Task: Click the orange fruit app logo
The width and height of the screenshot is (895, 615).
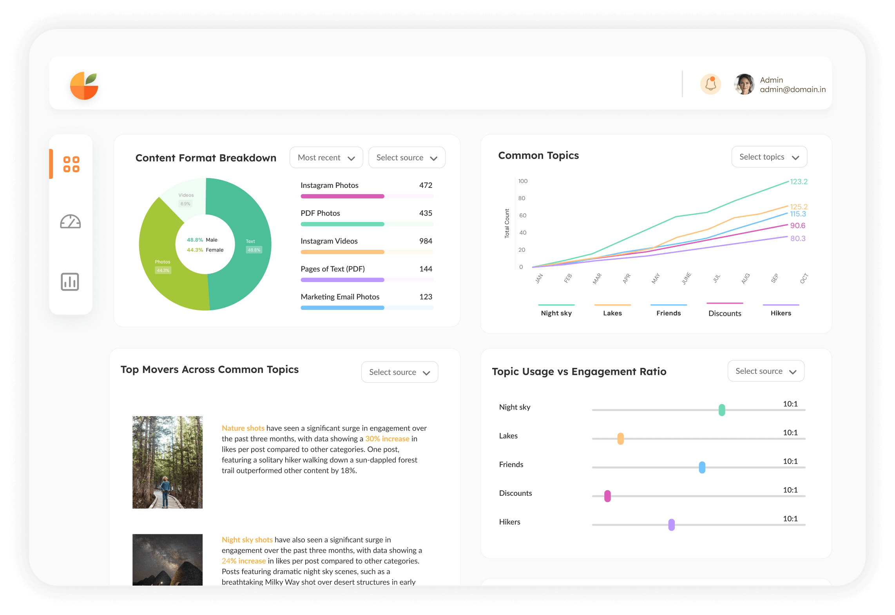Action: coord(84,86)
